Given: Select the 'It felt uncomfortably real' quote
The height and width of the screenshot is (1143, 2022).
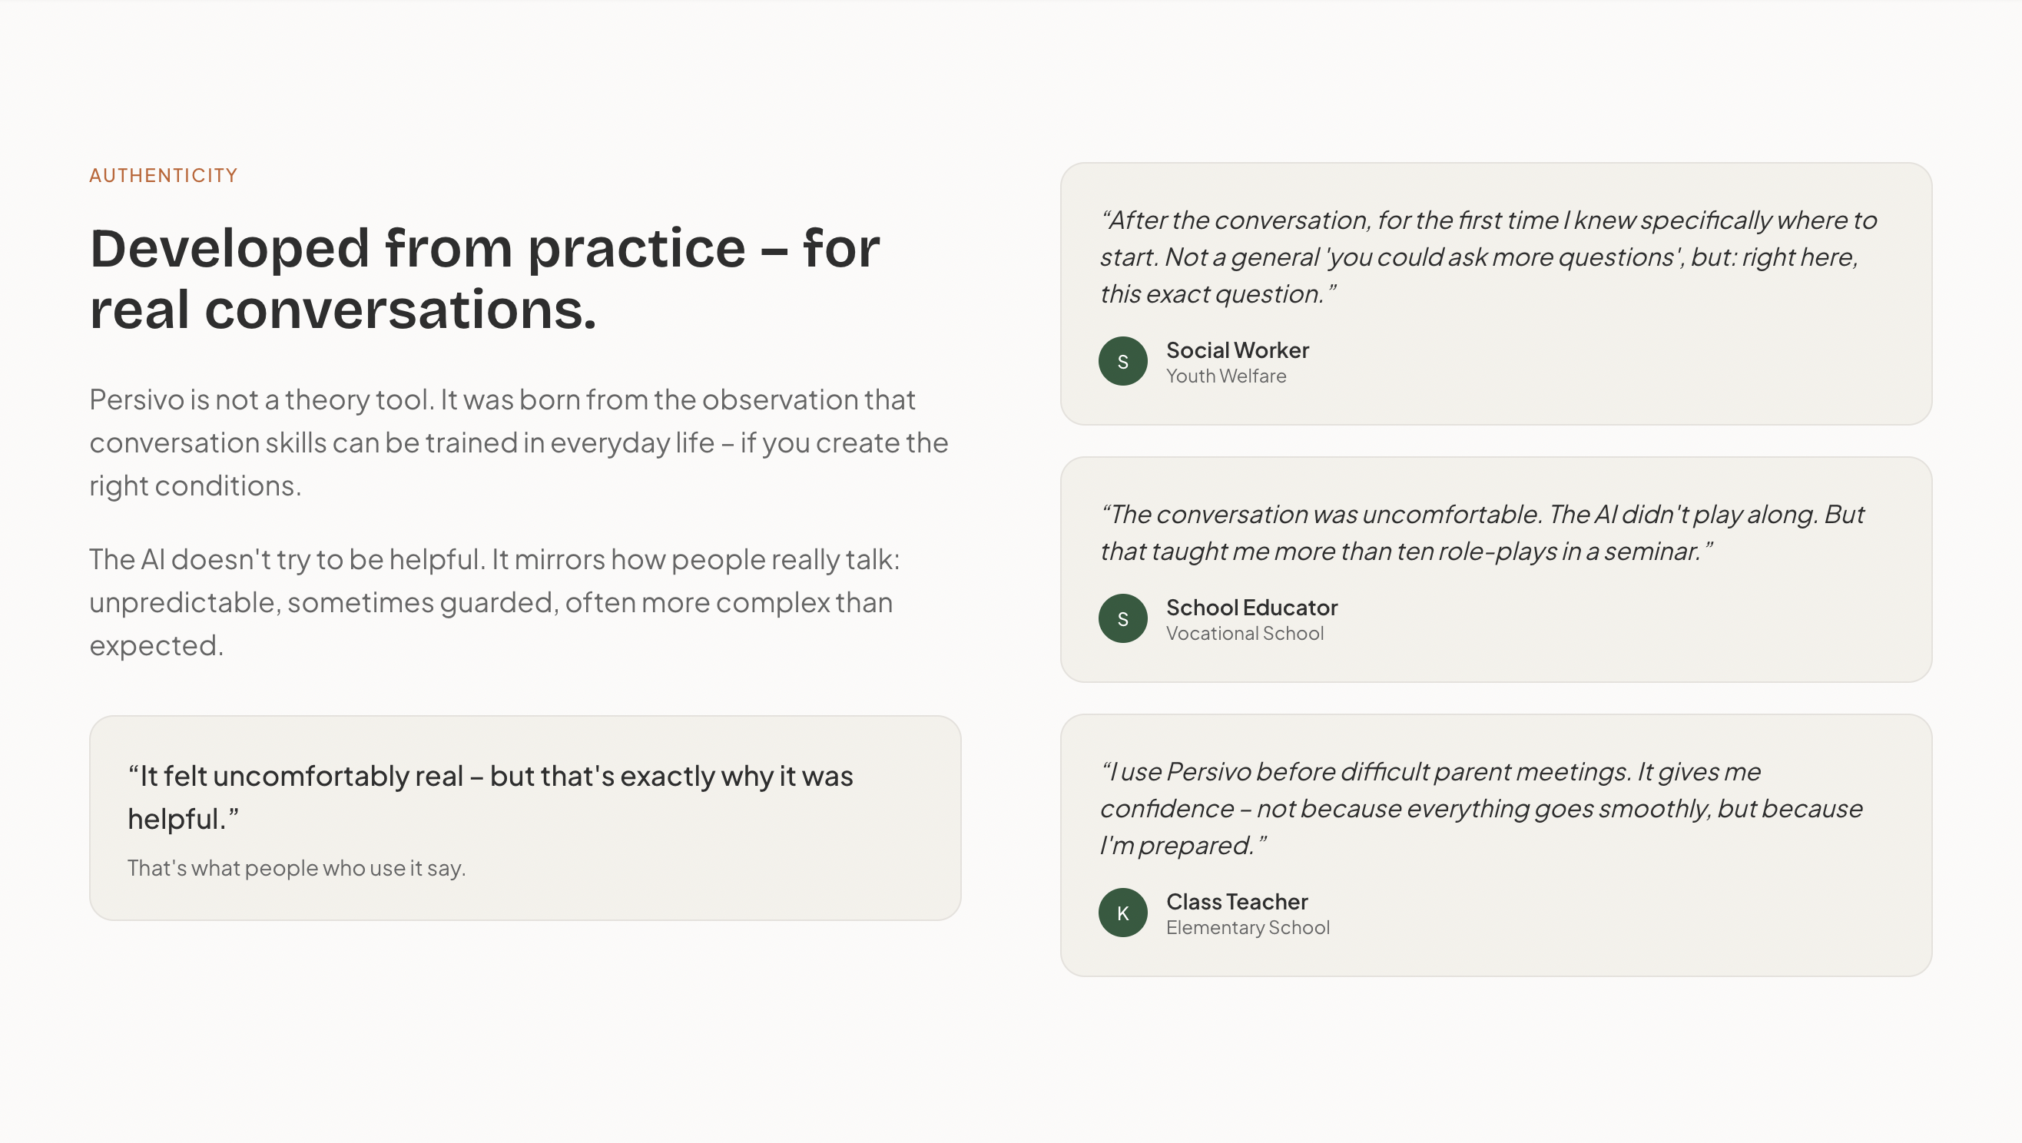Looking at the screenshot, I should click(x=490, y=797).
